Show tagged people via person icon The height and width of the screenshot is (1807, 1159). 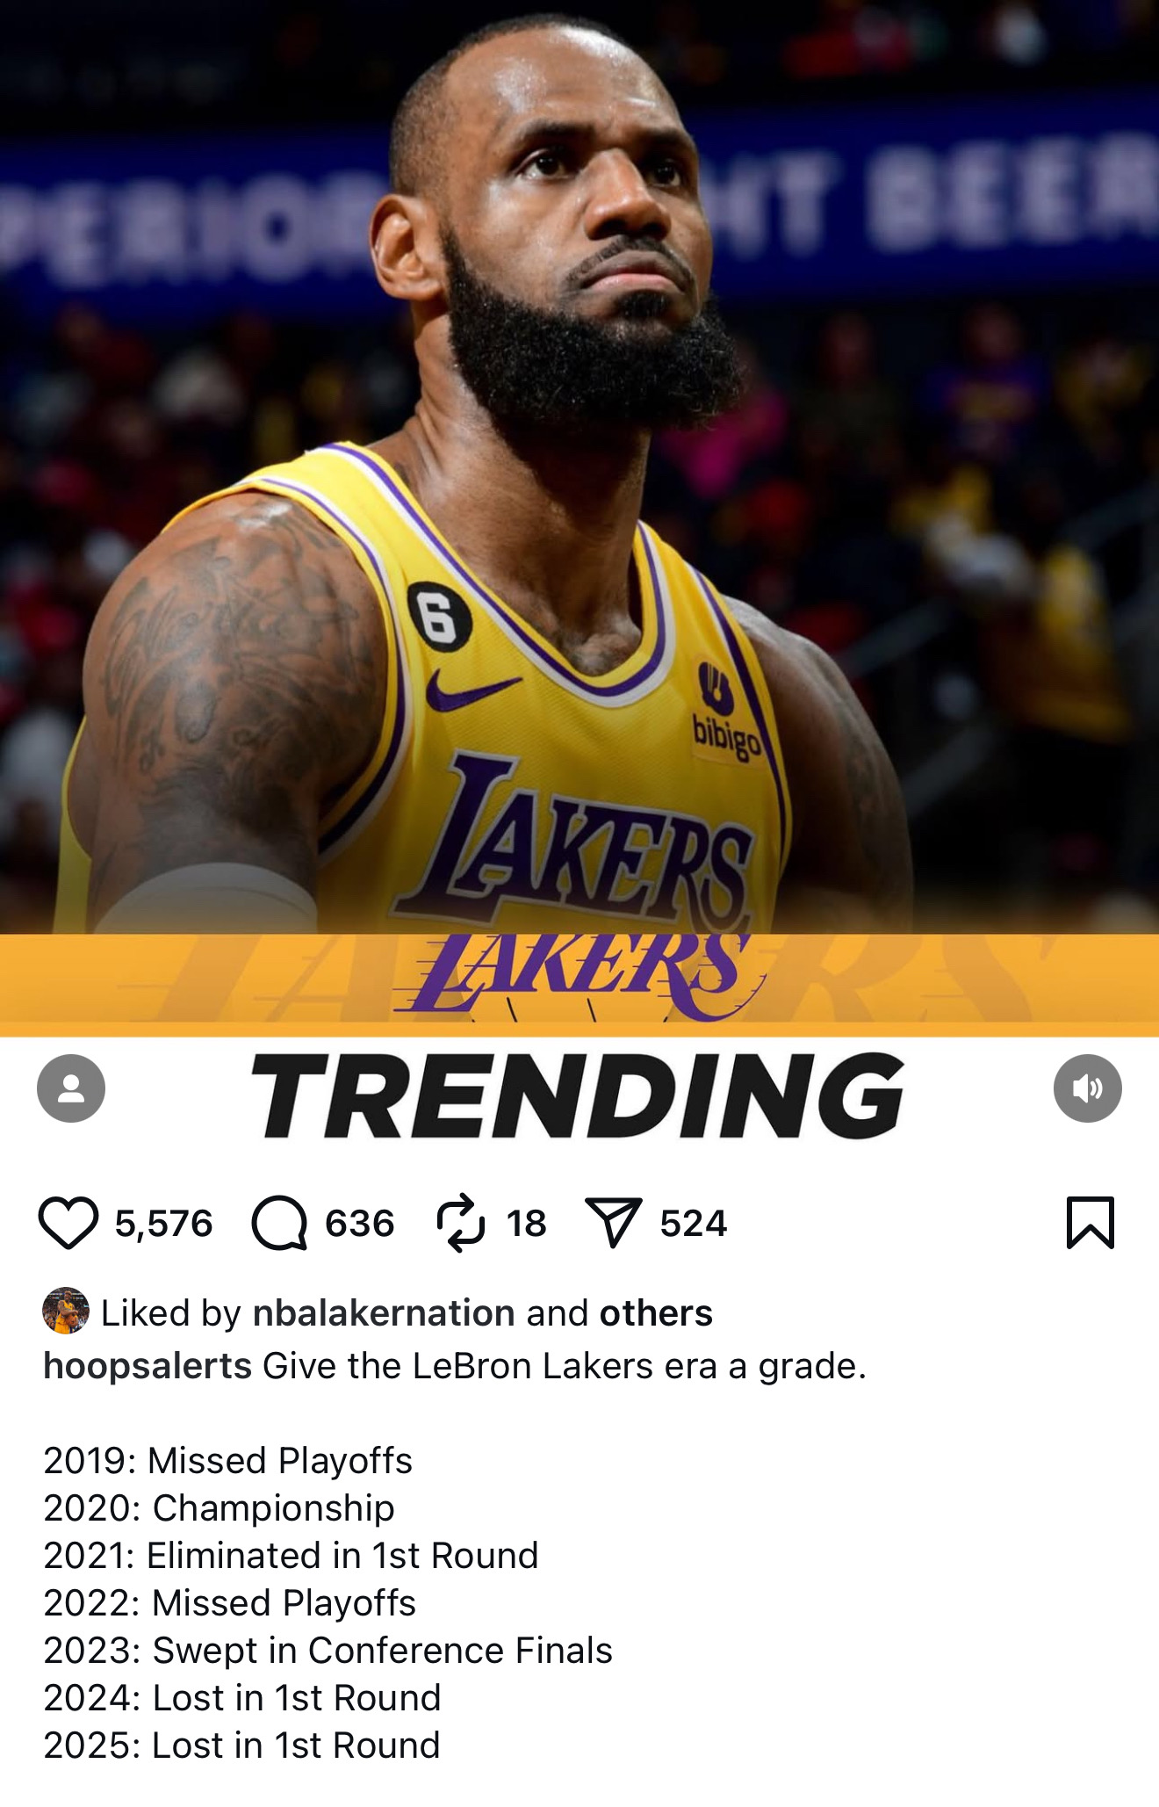[71, 1088]
